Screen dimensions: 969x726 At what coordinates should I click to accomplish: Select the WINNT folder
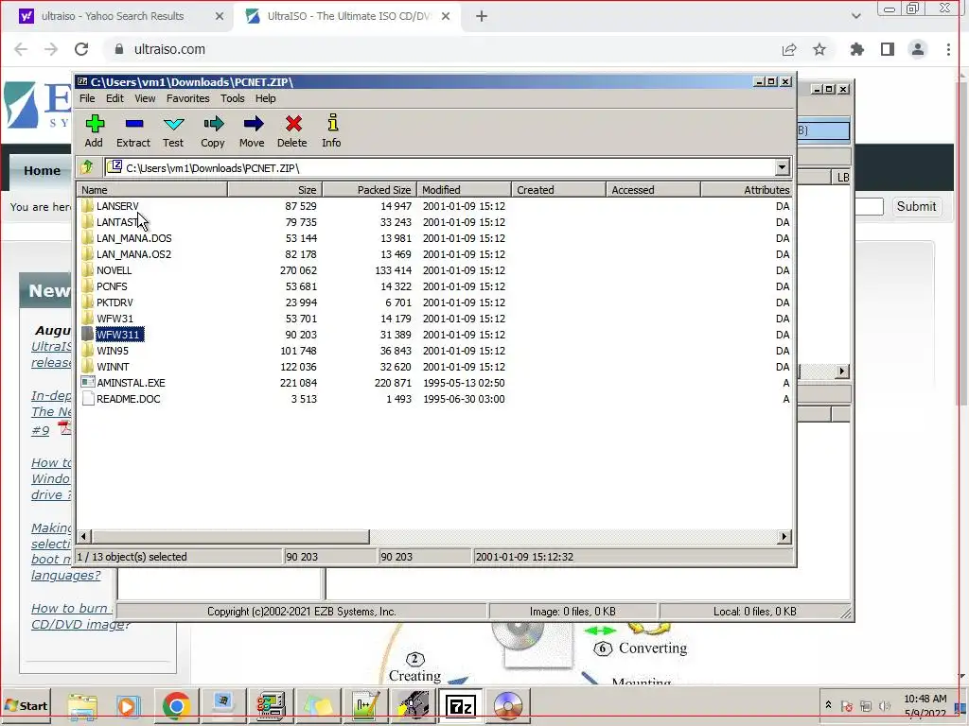tap(113, 367)
